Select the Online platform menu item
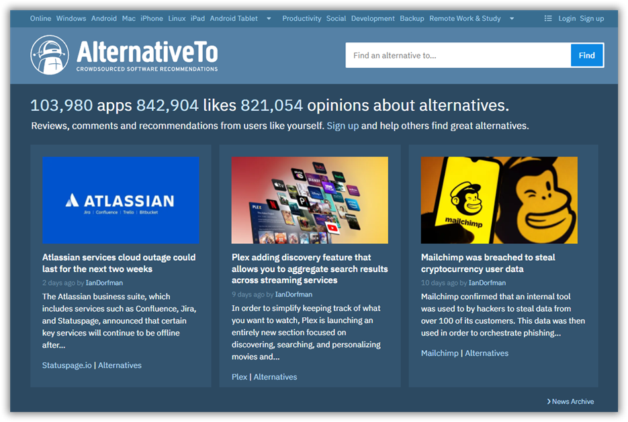The width and height of the screenshot is (628, 422). coord(40,18)
